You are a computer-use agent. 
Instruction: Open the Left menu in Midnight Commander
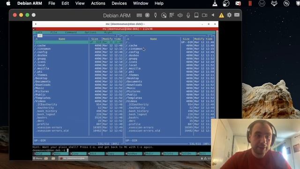point(39,32)
